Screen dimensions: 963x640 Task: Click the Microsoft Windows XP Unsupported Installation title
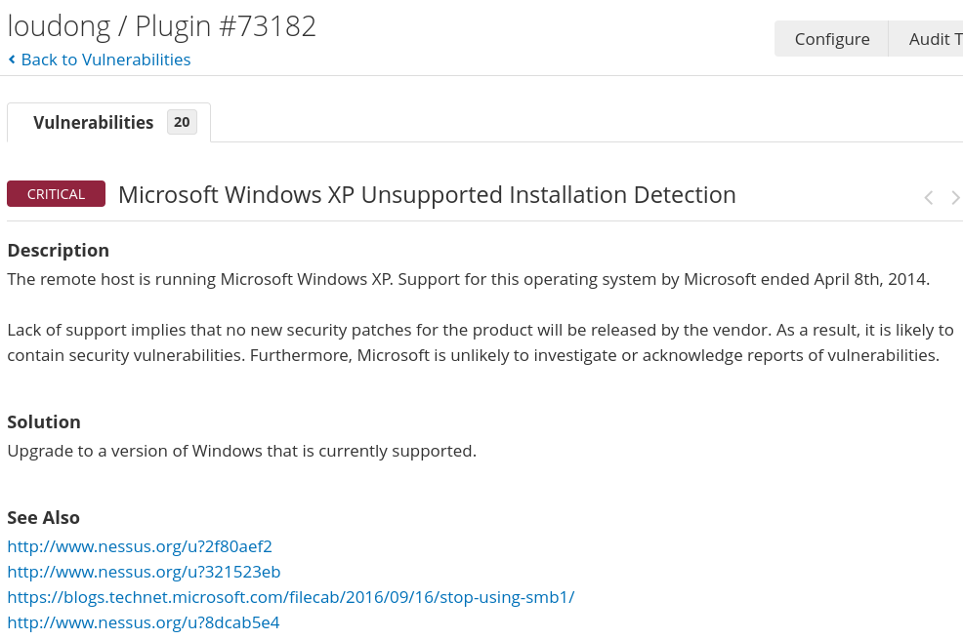427,195
